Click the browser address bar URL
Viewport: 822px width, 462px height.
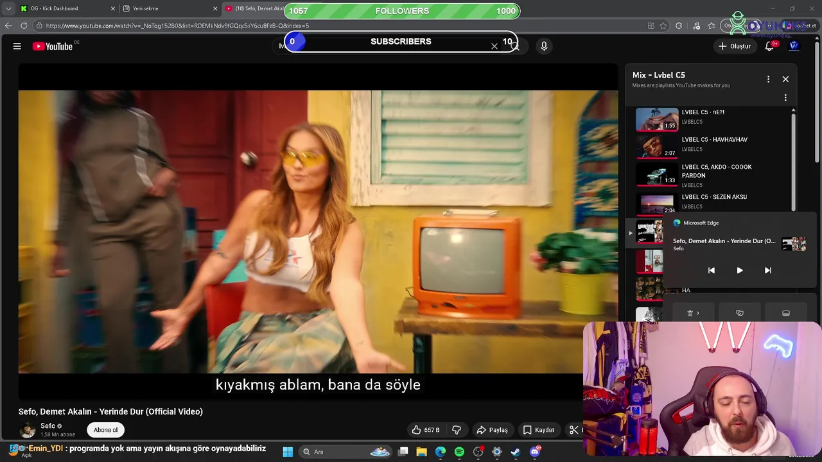(x=177, y=26)
